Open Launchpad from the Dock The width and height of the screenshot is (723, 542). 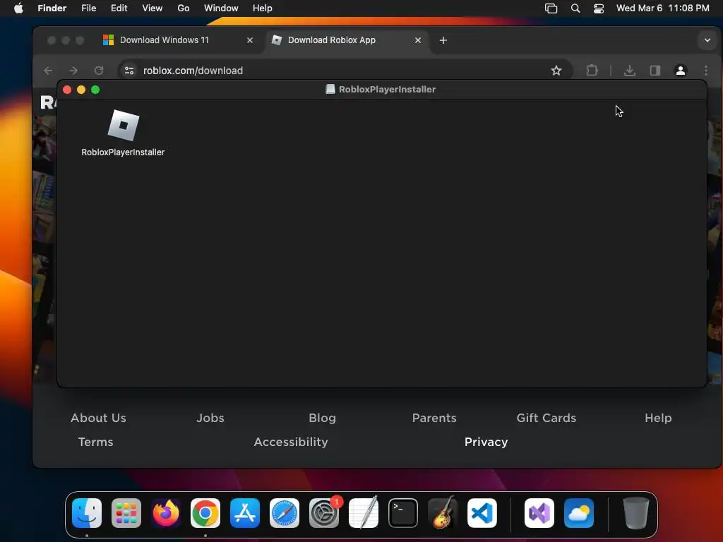pyautogui.click(x=126, y=513)
